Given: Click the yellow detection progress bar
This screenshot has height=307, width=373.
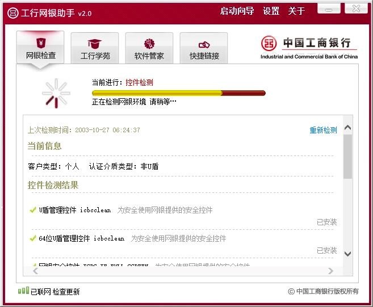Looking at the screenshot, I should click(x=179, y=93).
